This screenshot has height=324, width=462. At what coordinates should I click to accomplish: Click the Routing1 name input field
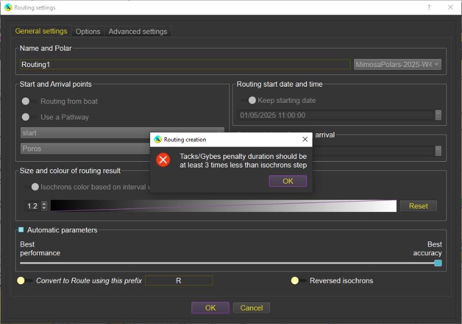point(185,65)
